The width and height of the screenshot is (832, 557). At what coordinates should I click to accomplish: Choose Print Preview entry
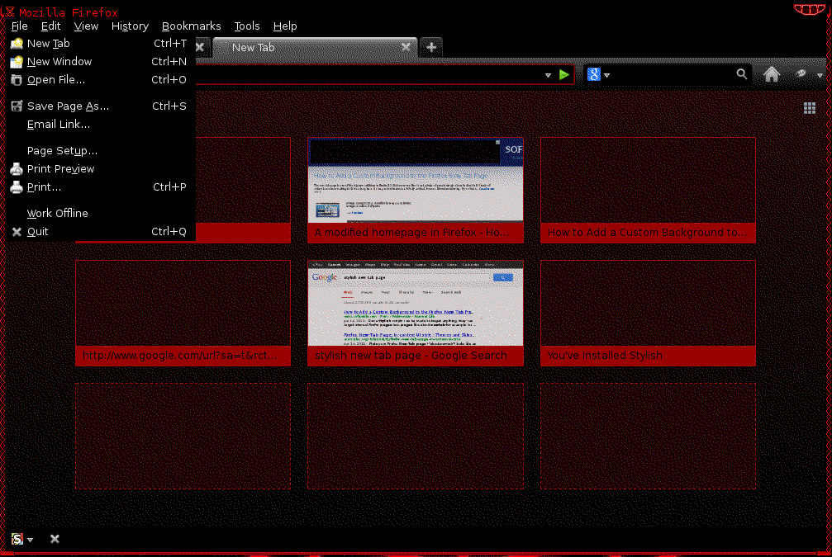[101, 168]
